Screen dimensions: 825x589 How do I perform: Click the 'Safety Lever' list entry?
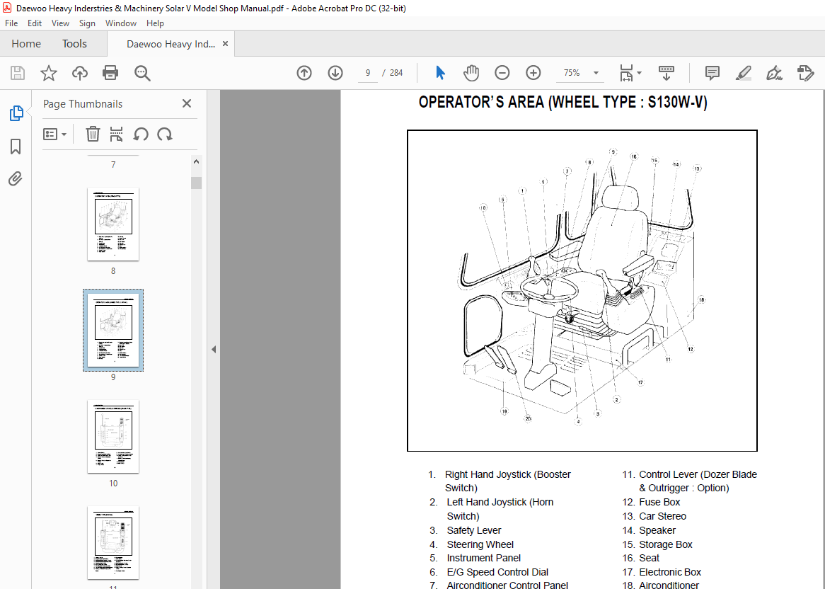[465, 530]
